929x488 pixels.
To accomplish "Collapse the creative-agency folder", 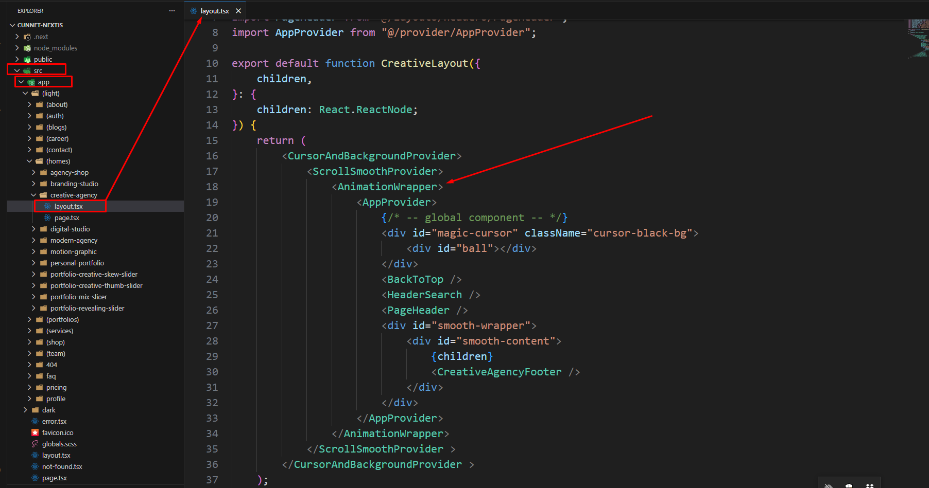I will click(33, 195).
